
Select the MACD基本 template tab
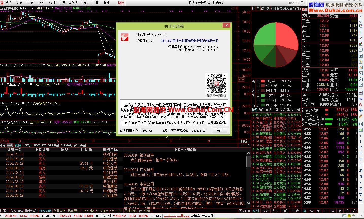(40, 145)
